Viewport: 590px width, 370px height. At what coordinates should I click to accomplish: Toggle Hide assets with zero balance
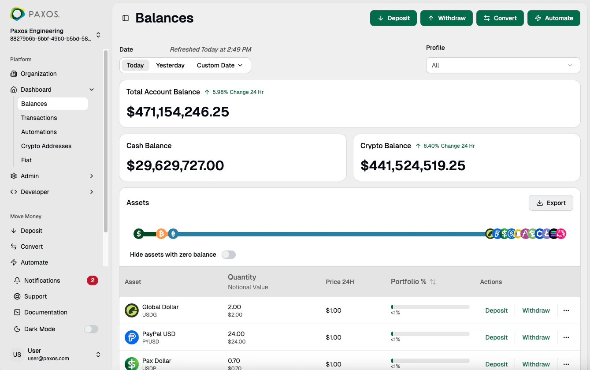click(229, 254)
